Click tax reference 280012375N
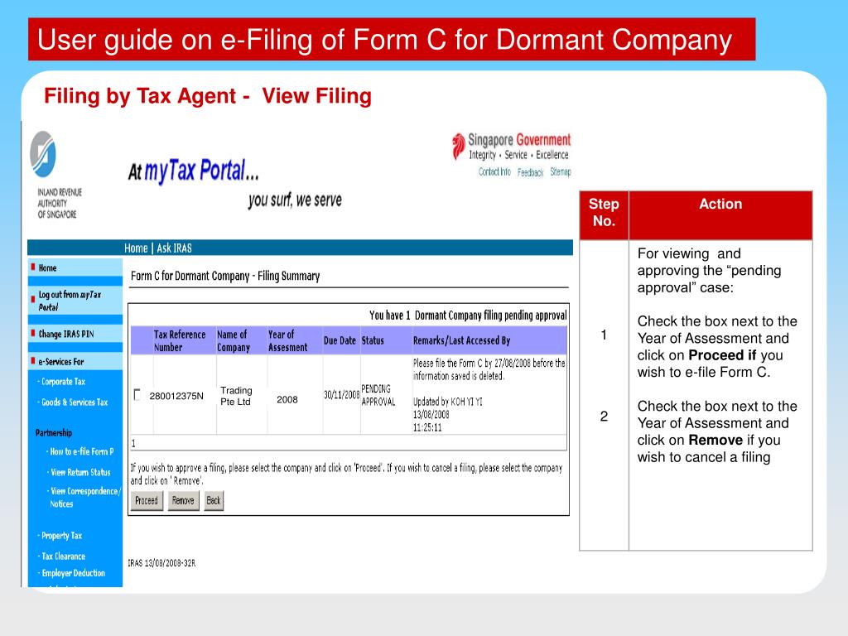The image size is (848, 636). (x=176, y=396)
